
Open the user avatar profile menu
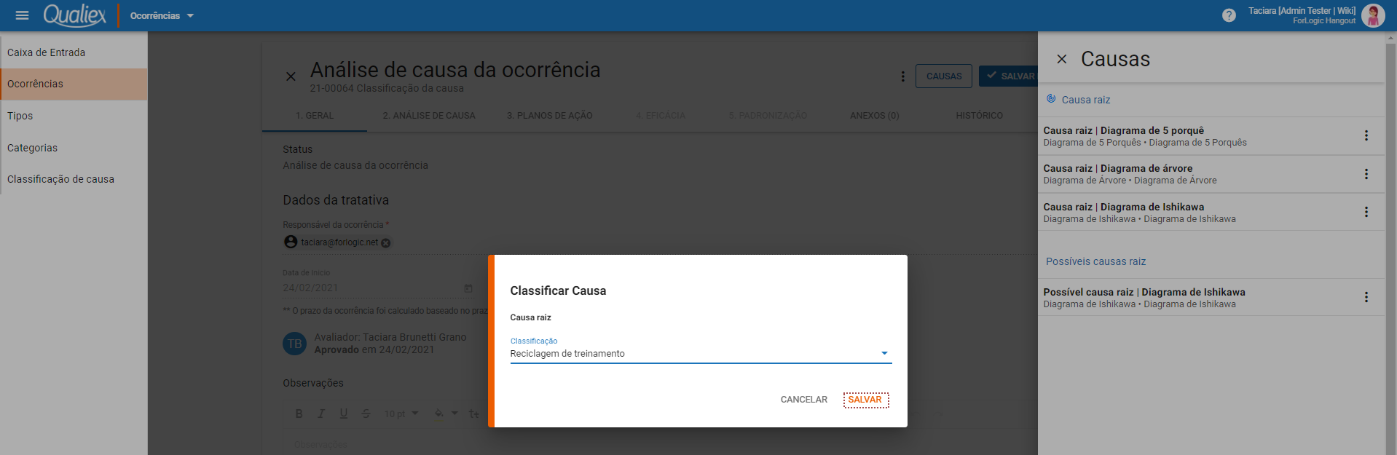[1373, 15]
